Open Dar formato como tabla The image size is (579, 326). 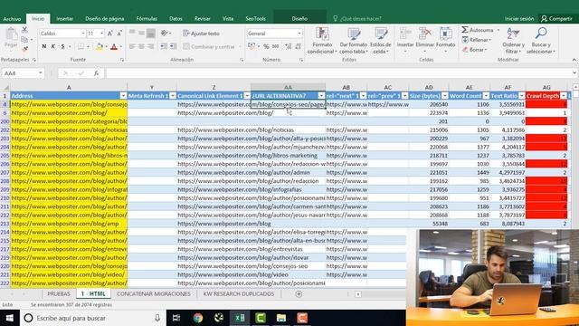point(354,41)
